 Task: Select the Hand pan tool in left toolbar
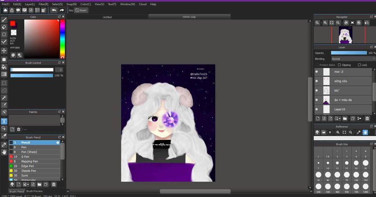(4, 152)
